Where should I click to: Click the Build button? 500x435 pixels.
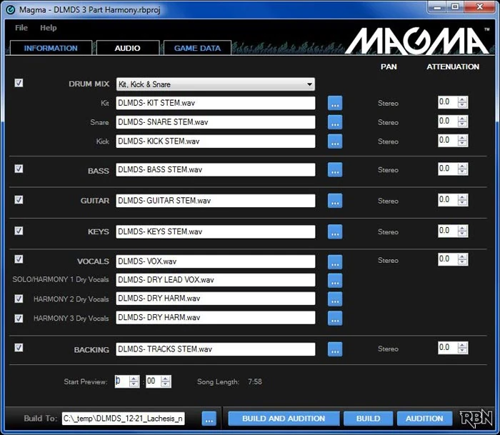pyautogui.click(x=368, y=419)
